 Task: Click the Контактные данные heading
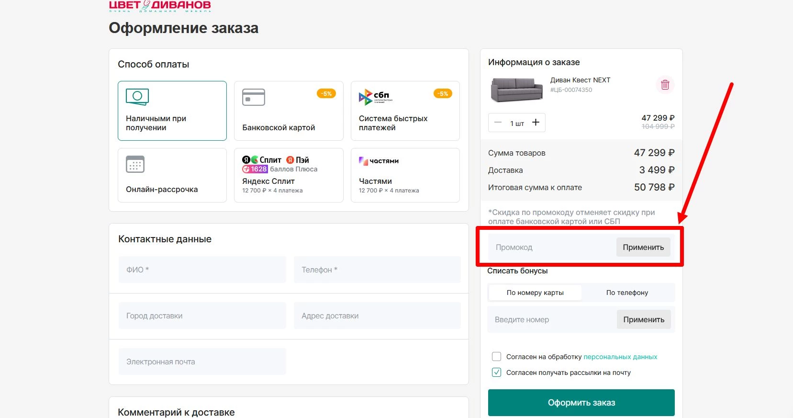[x=165, y=239]
